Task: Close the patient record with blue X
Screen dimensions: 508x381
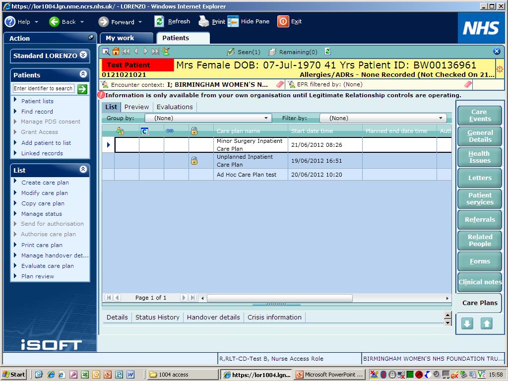Action: coord(497,51)
